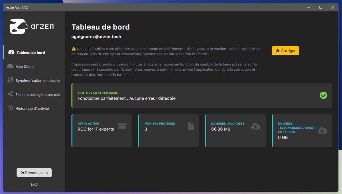Image resolution: width=342 pixels, height=194 pixels.
Task: Click the cloud download icon in Données téléchargées
Action: 323,130
